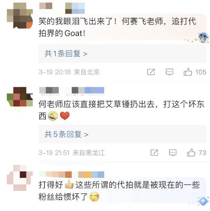Click the timestamp 3-19 21:51
This screenshot has width=210, height=211.
coord(54,153)
